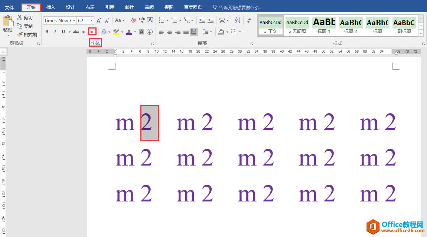
Task: Apply purple font color
Action: (x=129, y=32)
